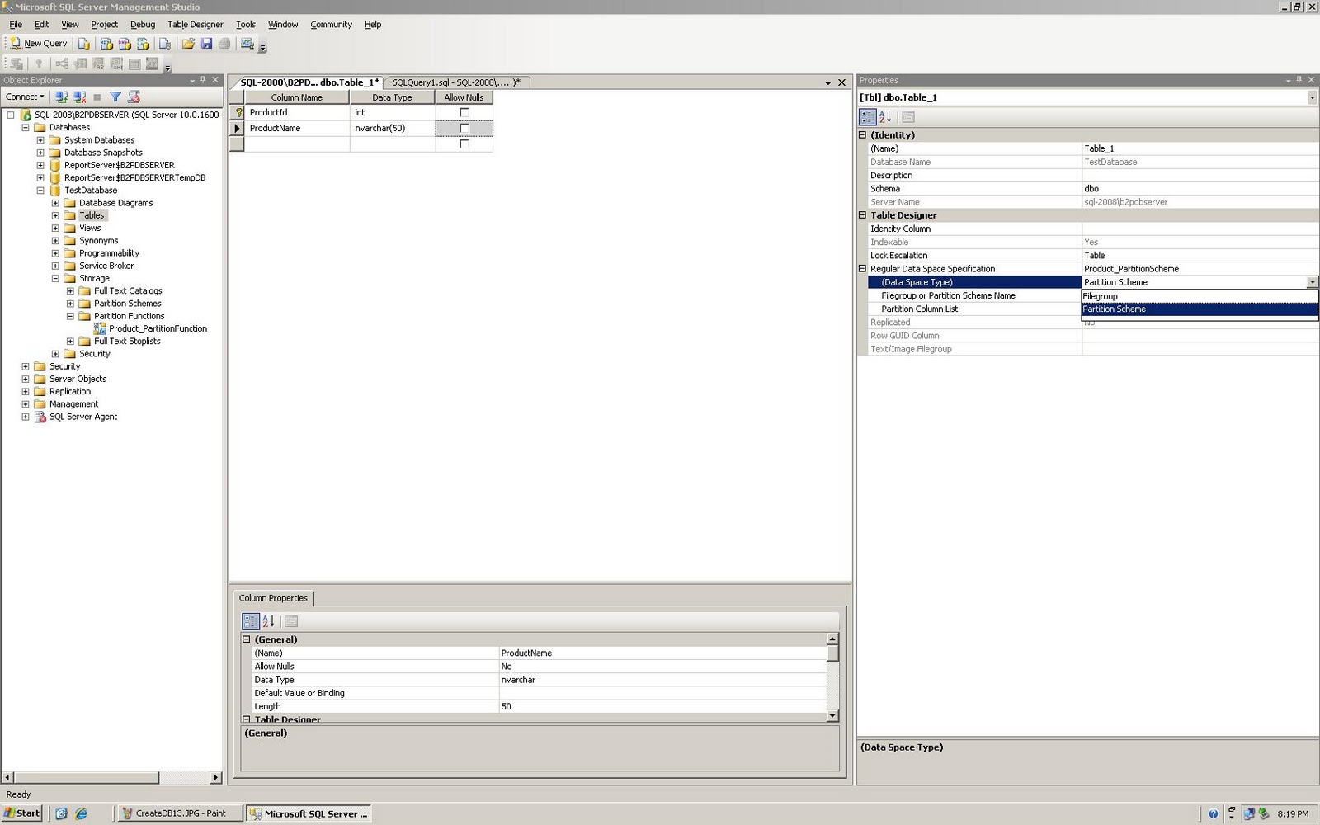Click the New Query toolbar button
1320x825 pixels.
coord(39,44)
